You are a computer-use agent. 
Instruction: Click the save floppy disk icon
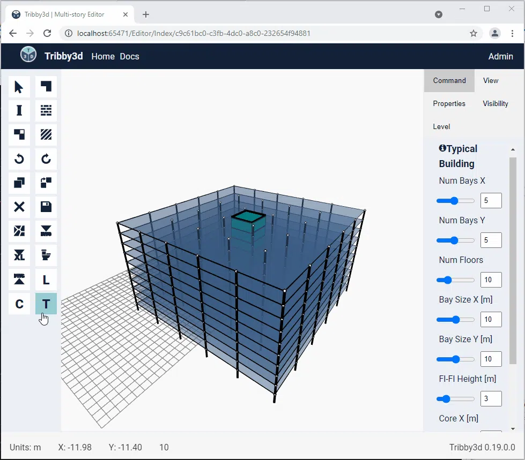[46, 207]
